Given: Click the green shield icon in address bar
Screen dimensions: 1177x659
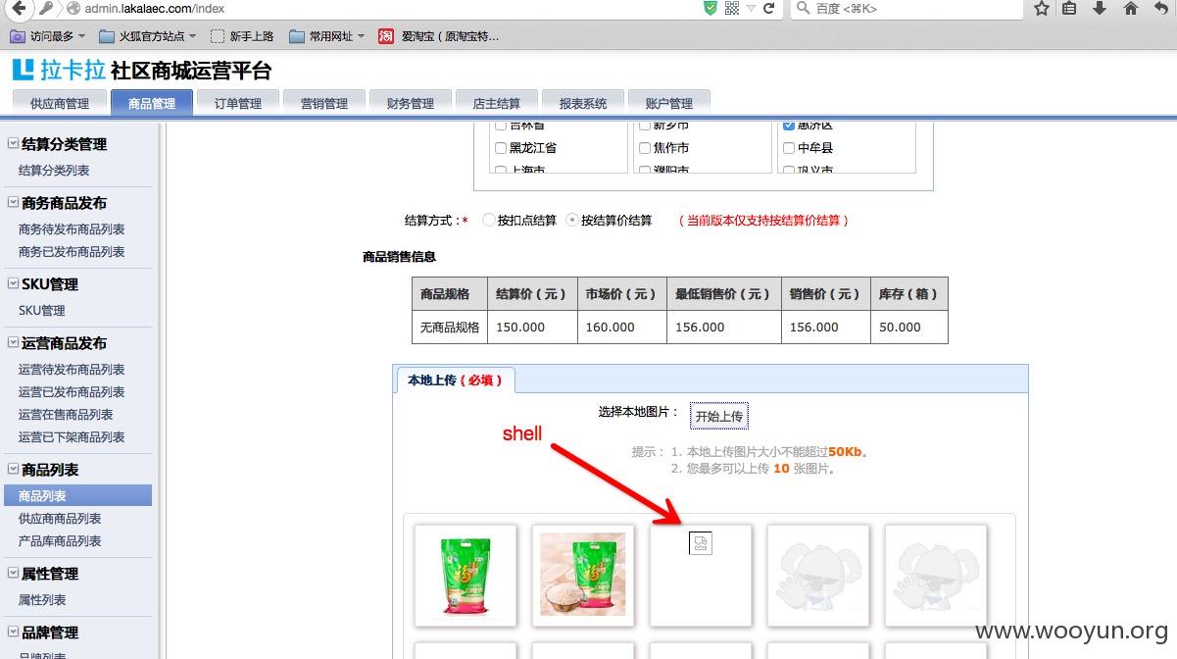Looking at the screenshot, I should pyautogui.click(x=711, y=9).
